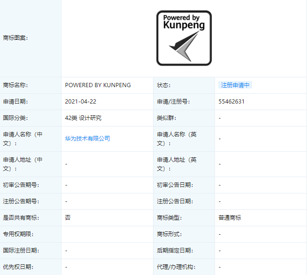Click the 状态 label
Image resolution: width=307 pixels, height=275 pixels.
click(164, 85)
